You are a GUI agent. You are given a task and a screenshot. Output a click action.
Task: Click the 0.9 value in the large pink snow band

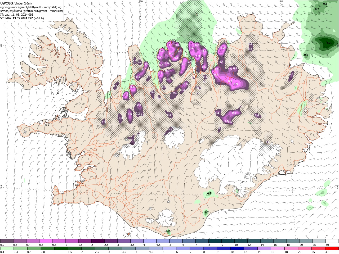click(x=236, y=84)
